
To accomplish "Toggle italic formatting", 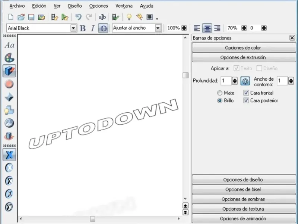I will [92, 28].
